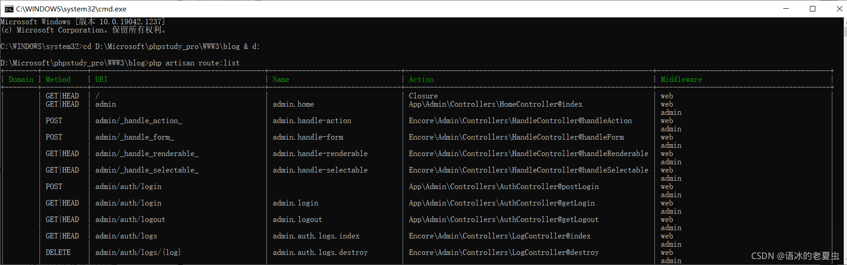Viewport: 847px width, 265px height.
Task: Click the 'admin.logout' route name
Action: [x=297, y=220]
